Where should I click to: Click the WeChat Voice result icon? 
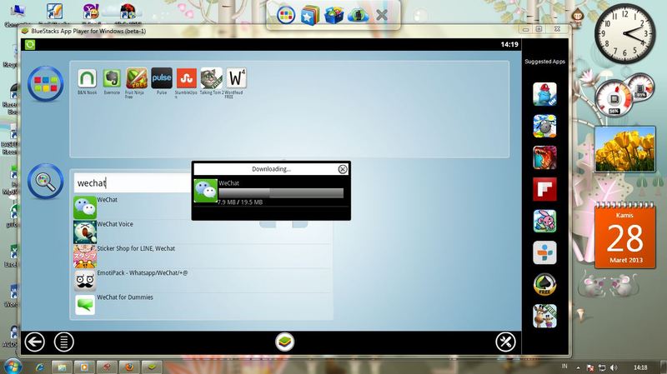[85, 232]
